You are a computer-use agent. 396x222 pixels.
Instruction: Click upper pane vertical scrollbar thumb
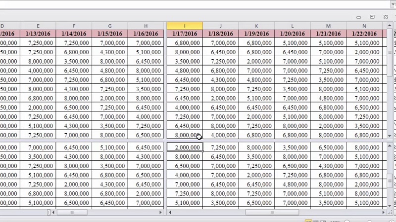tap(390, 52)
